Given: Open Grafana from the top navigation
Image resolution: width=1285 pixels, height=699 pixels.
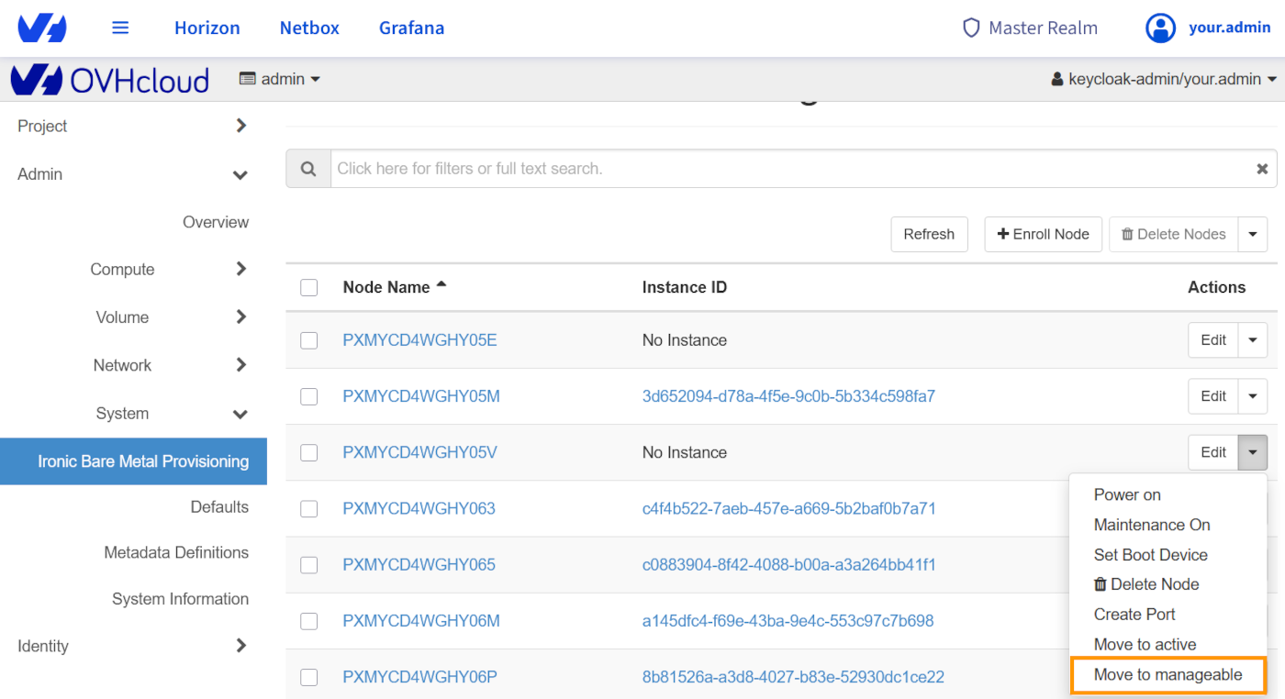Looking at the screenshot, I should 411,28.
